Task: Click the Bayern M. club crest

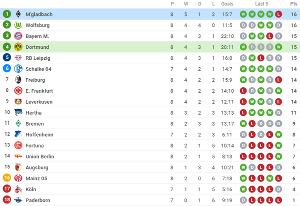Action: point(18,36)
